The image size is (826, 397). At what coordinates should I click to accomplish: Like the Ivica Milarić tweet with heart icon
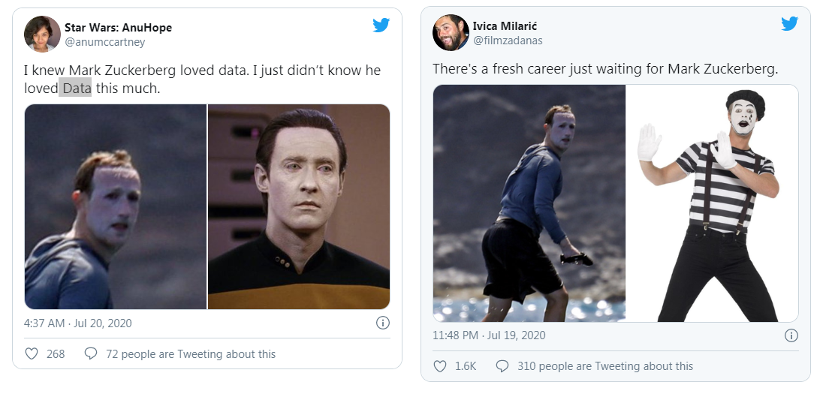point(440,366)
